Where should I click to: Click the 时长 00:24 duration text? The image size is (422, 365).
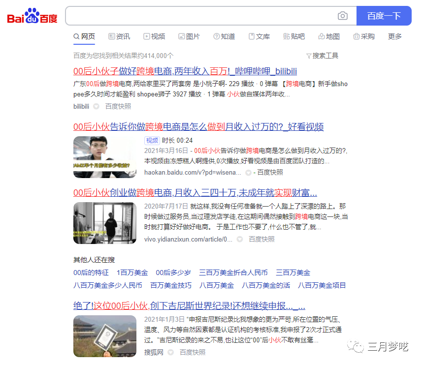click(x=177, y=140)
